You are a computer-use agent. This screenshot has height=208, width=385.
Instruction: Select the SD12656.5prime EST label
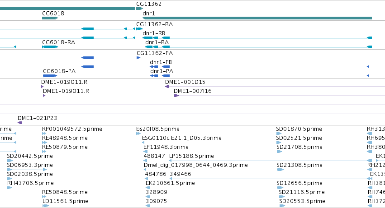[299, 183]
